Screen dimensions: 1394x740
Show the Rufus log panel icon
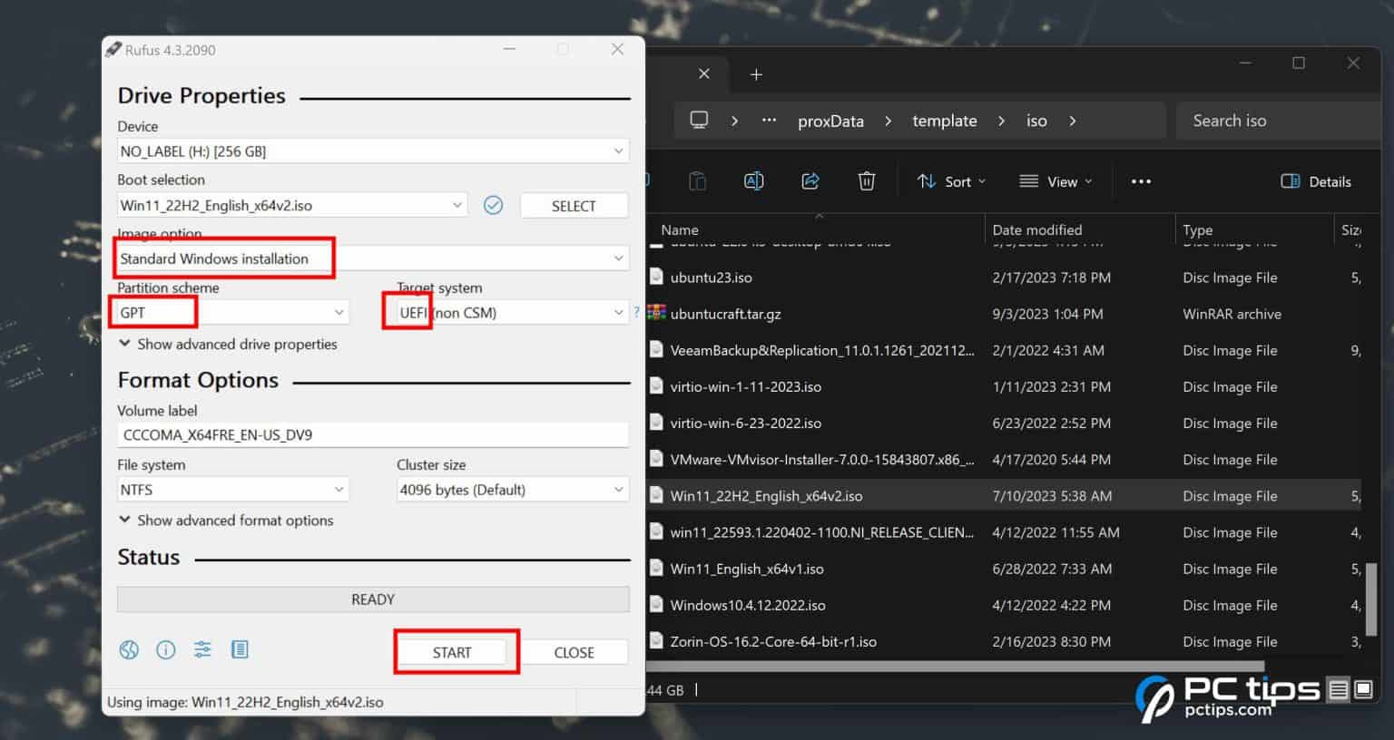pyautogui.click(x=240, y=649)
